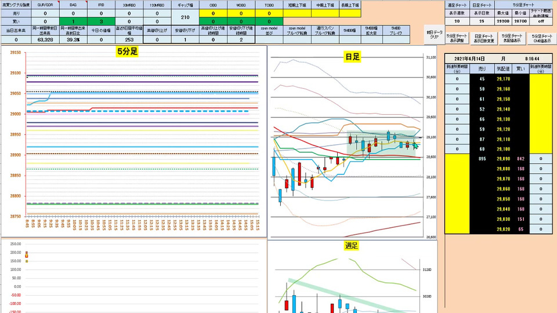Click the 日足チャート表示日数変更 button
The height and width of the screenshot is (313, 557).
coord(484,38)
